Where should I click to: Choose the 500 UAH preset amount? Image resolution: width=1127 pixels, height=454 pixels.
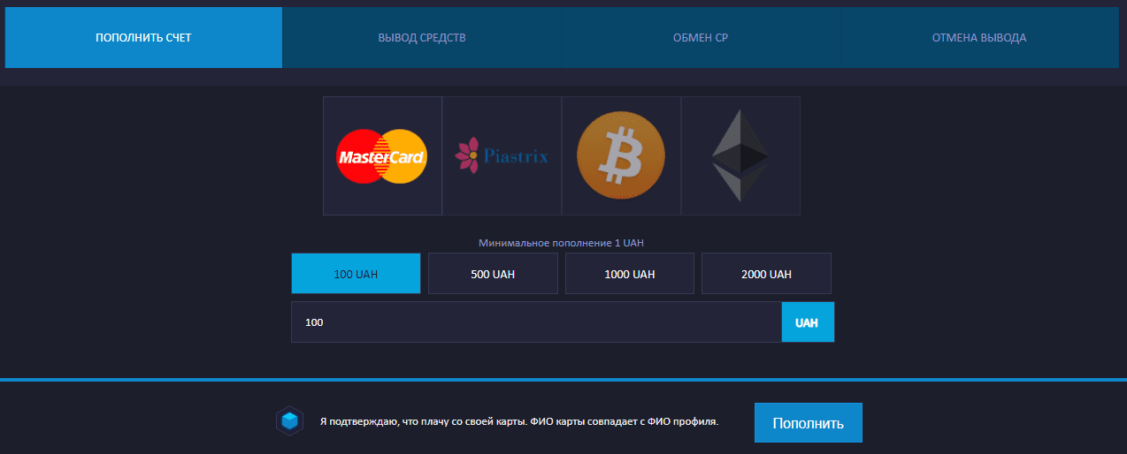coord(493,274)
